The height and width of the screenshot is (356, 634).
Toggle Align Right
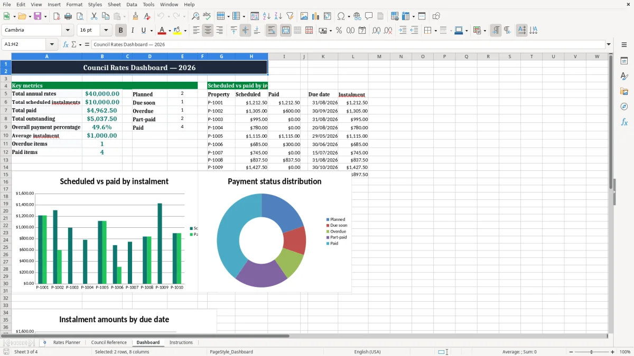219,31
